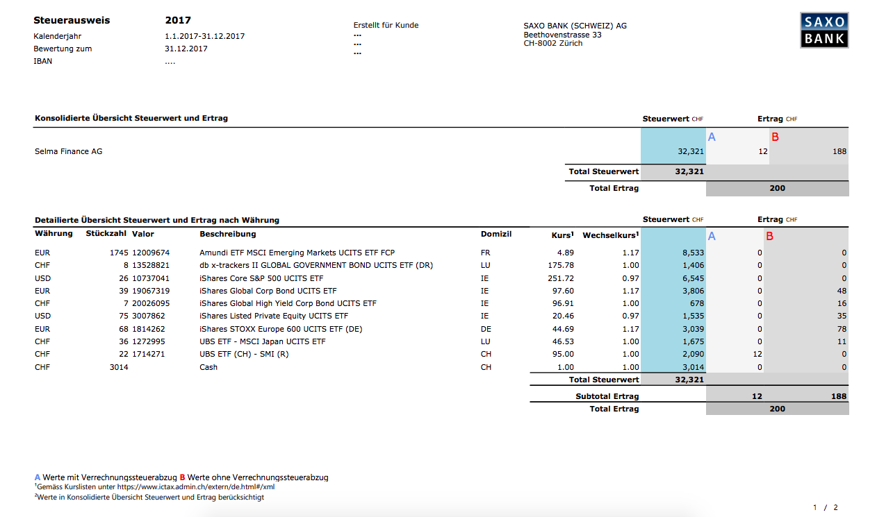Select the Selma Finance AG row label
This screenshot has height=517, width=893.
[68, 151]
